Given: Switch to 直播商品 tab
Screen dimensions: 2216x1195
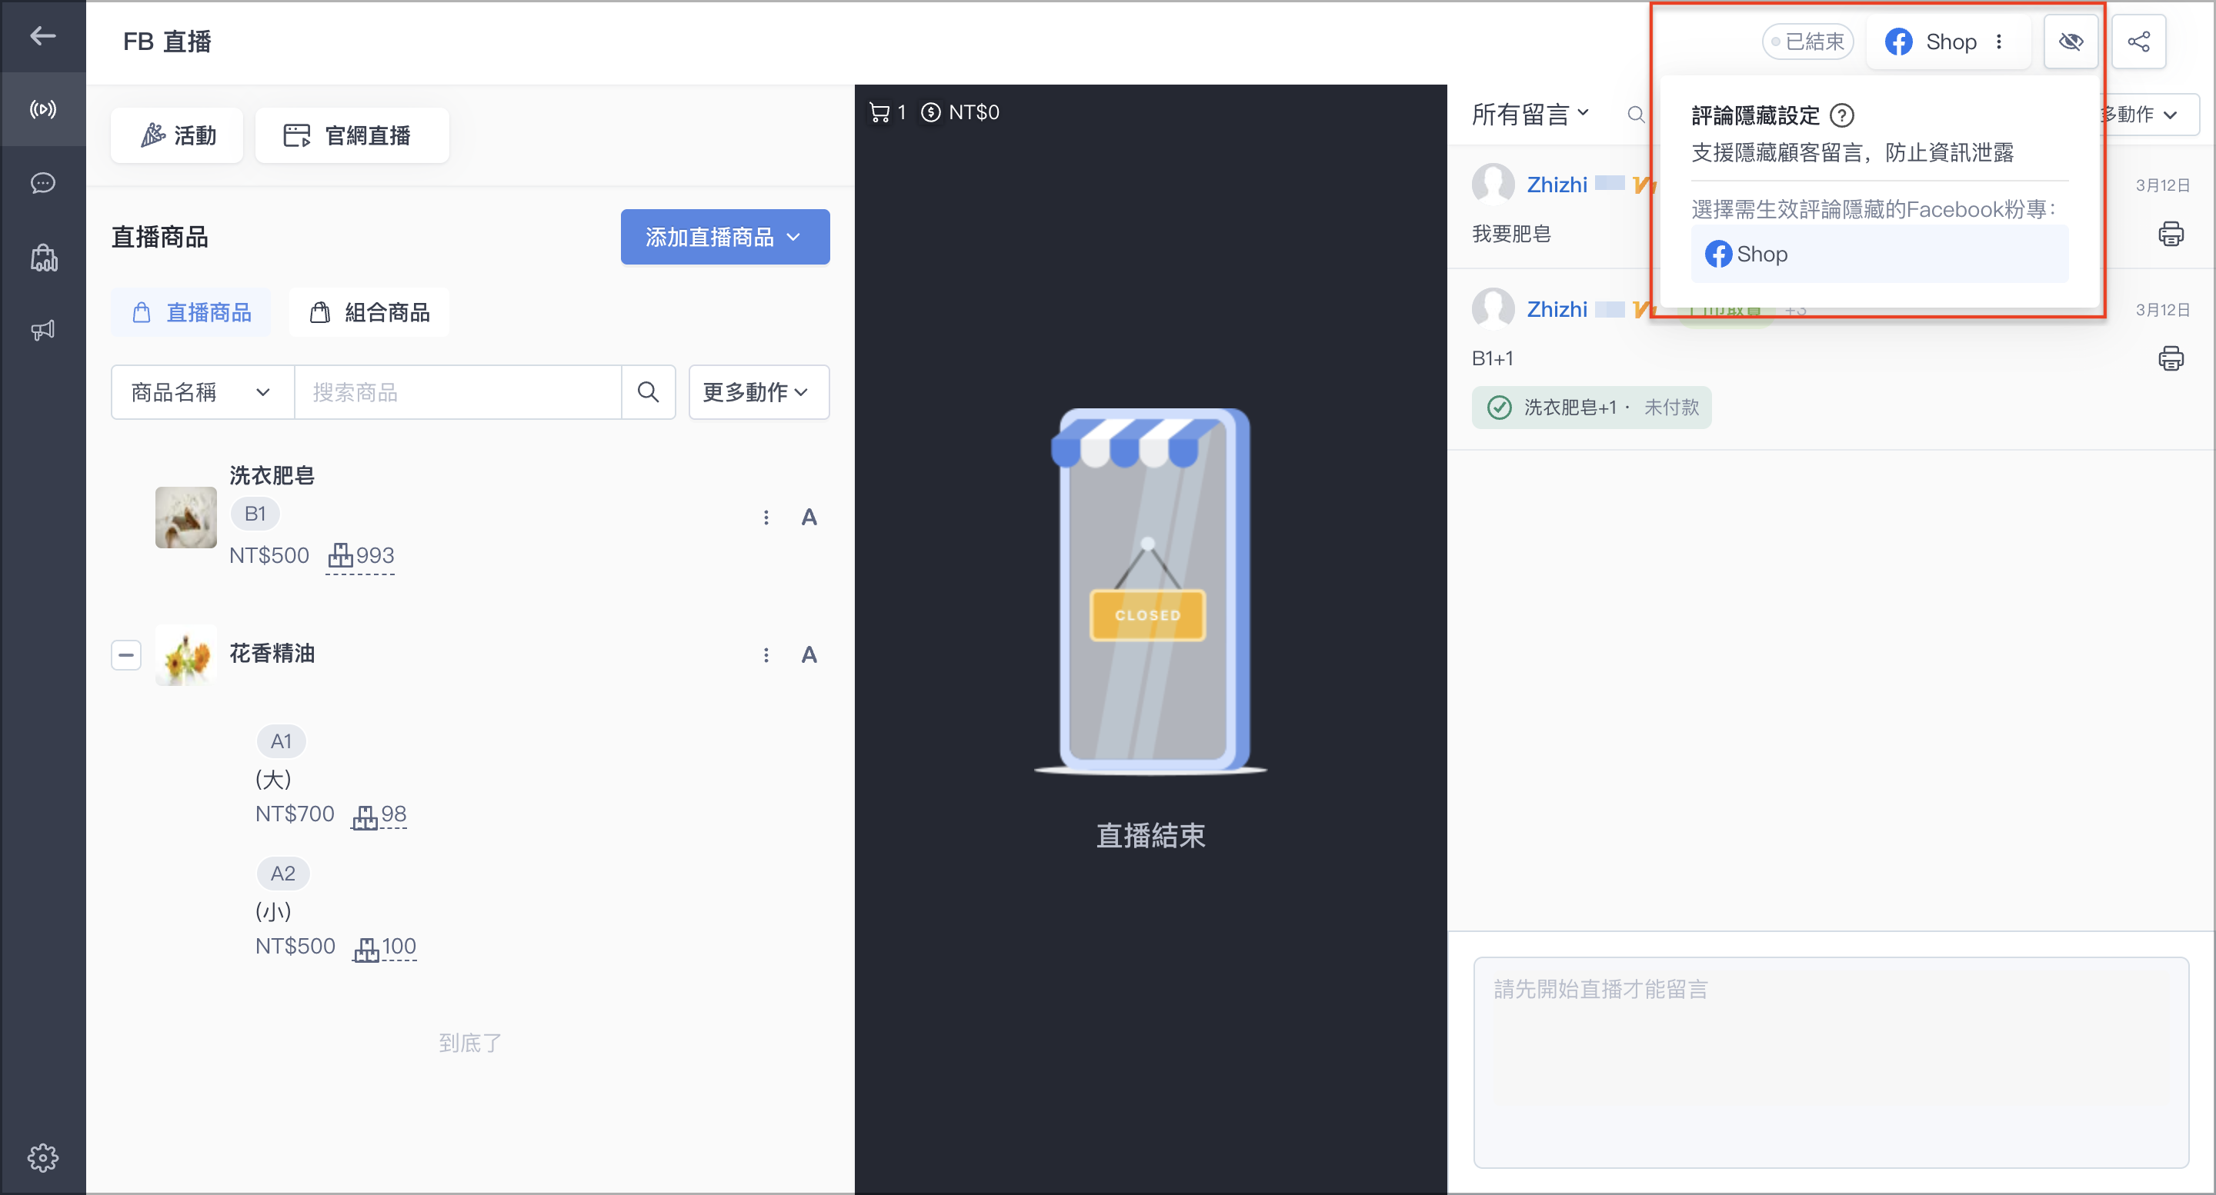Looking at the screenshot, I should point(191,312).
